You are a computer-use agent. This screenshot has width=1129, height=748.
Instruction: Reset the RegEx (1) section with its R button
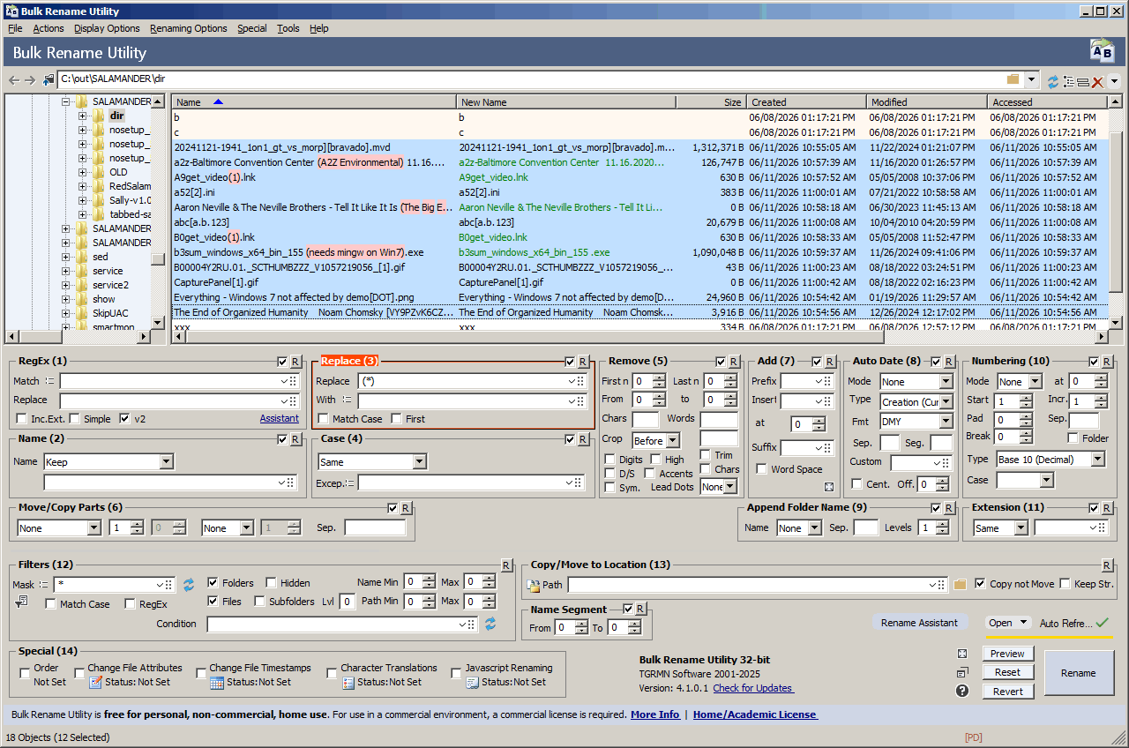[295, 362]
